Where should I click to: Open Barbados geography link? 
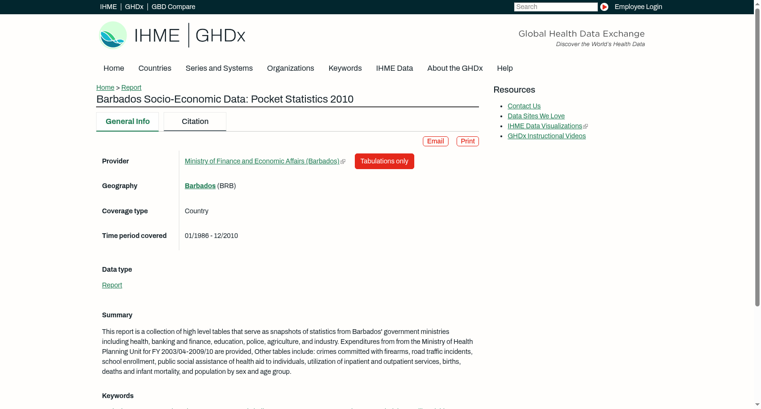200,186
